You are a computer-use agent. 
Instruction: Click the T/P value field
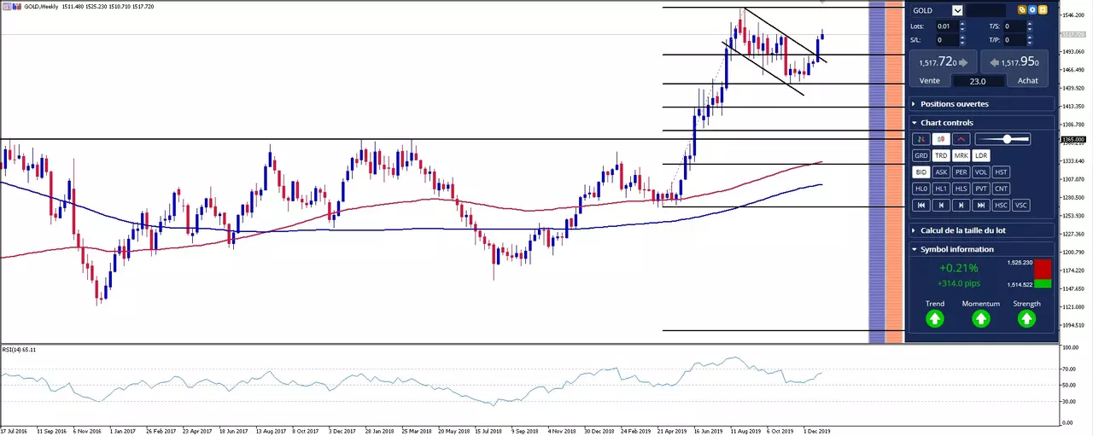point(1015,40)
